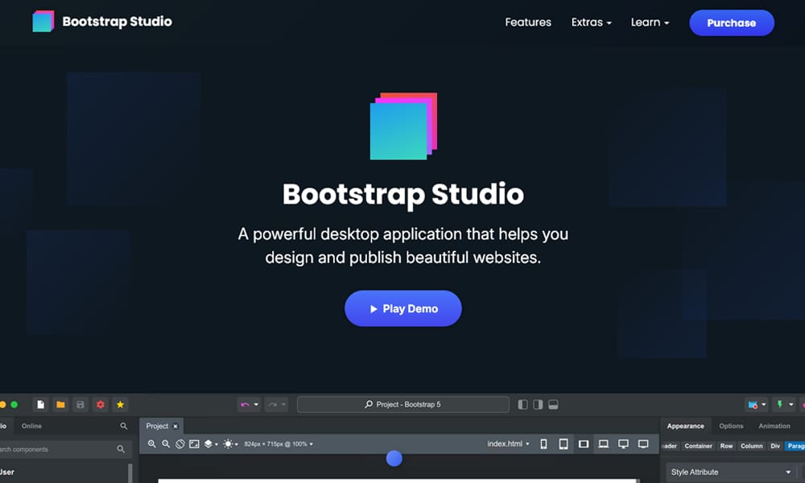Select the Project document tab
Image resolution: width=805 pixels, height=483 pixels.
pos(157,426)
